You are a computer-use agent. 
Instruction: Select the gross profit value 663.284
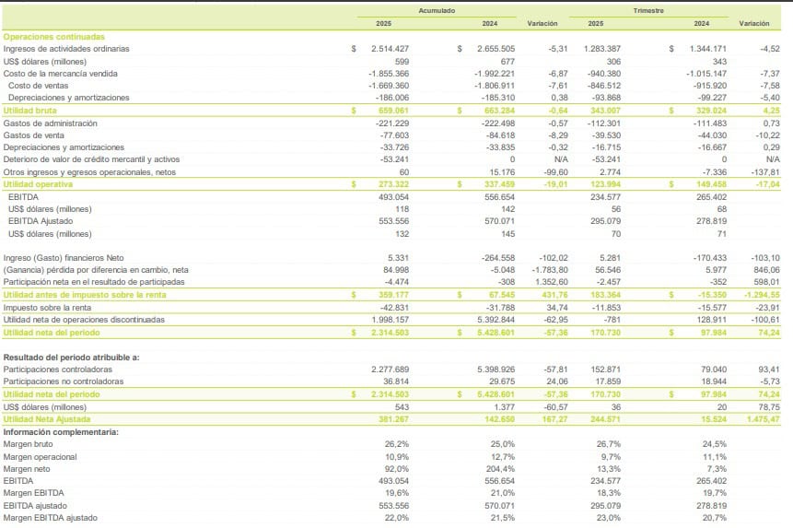[500, 111]
